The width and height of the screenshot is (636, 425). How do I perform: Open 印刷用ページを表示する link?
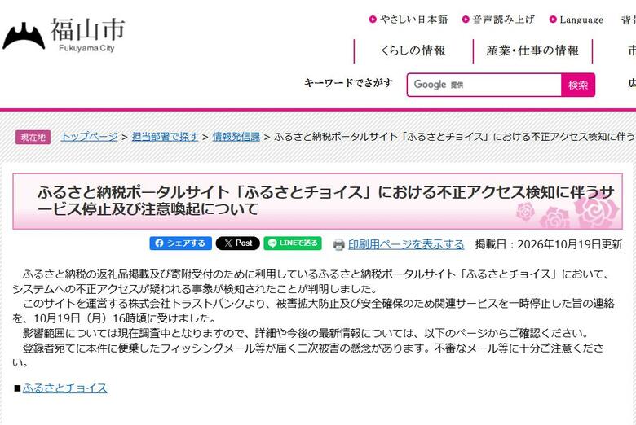click(406, 244)
